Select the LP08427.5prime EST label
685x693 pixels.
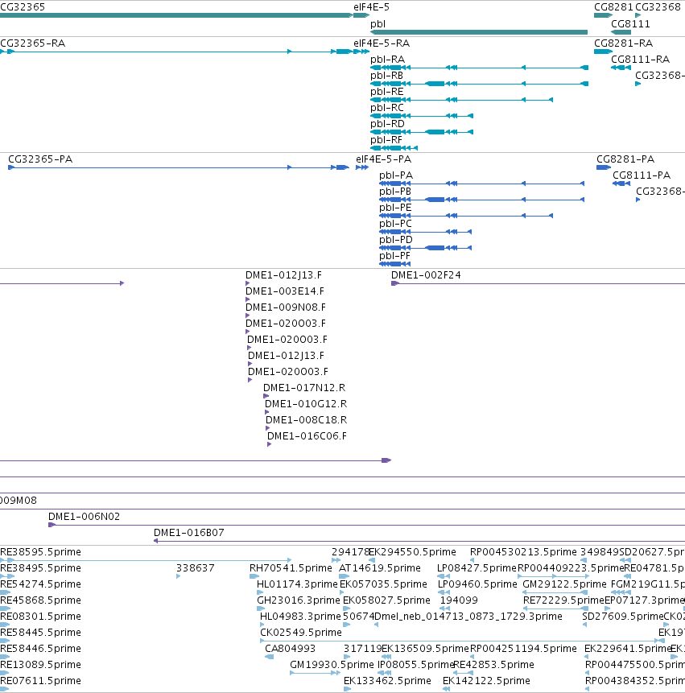click(477, 568)
